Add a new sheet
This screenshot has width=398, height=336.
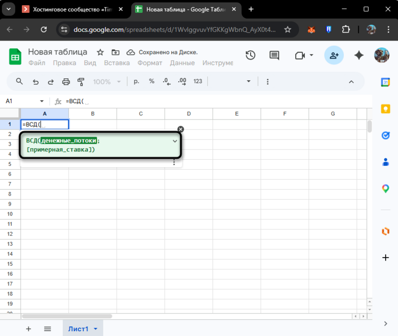pos(28,329)
